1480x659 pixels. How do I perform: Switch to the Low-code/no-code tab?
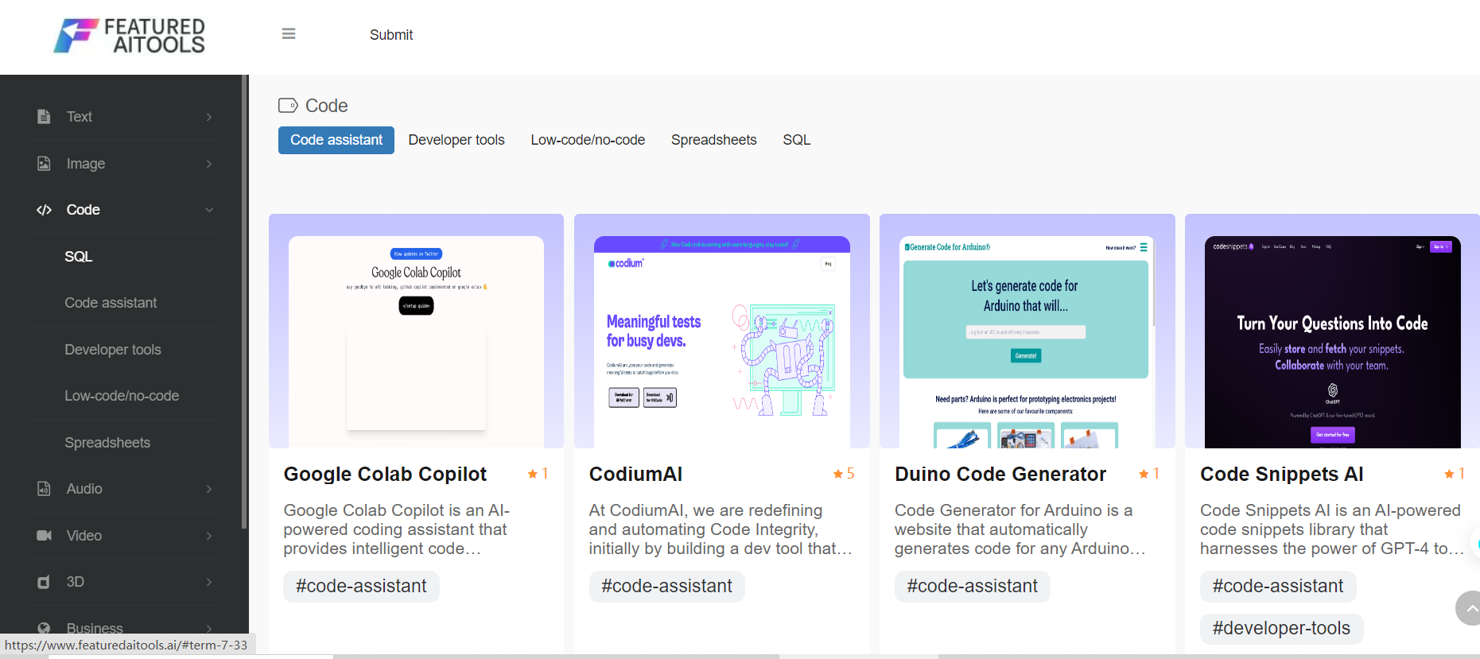588,140
